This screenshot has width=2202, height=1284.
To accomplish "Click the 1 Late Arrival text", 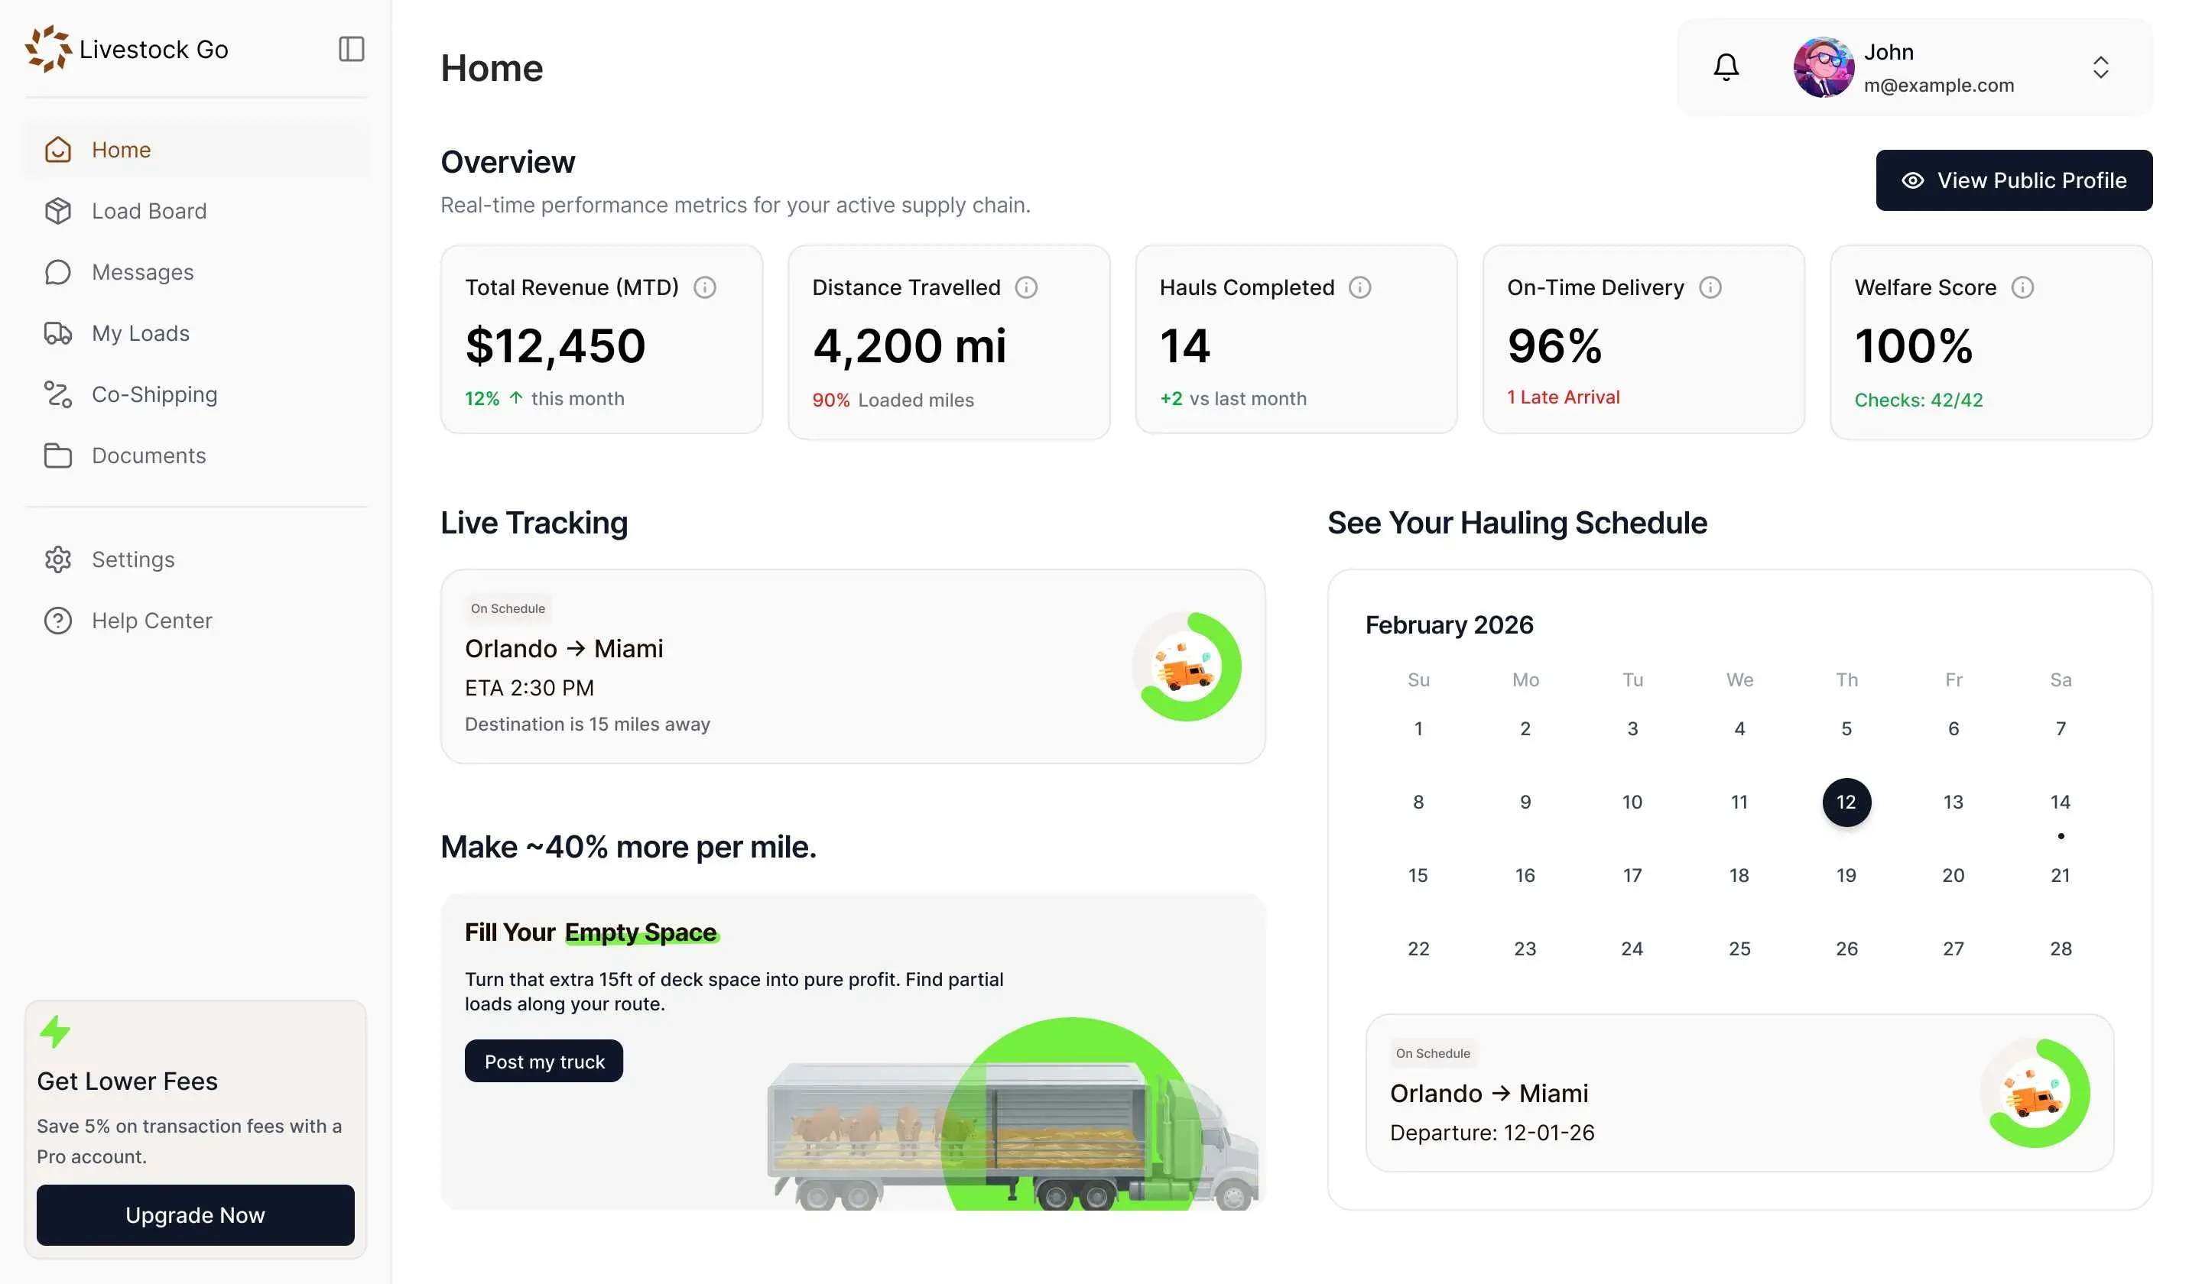I will pos(1562,397).
